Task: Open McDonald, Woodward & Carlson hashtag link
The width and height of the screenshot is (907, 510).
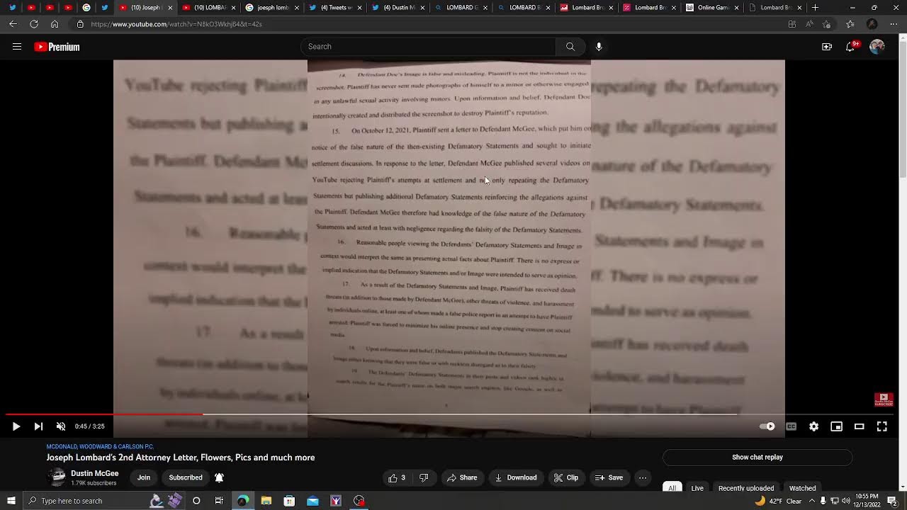Action: [x=100, y=447]
